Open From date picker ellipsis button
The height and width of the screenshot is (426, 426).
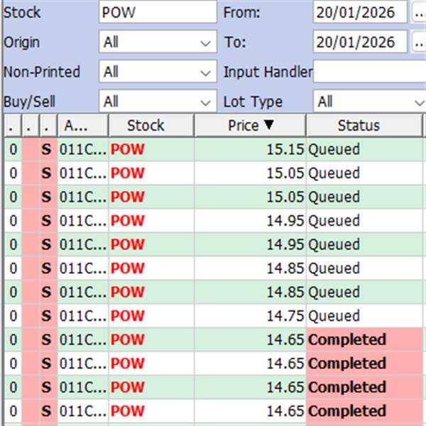coord(417,12)
